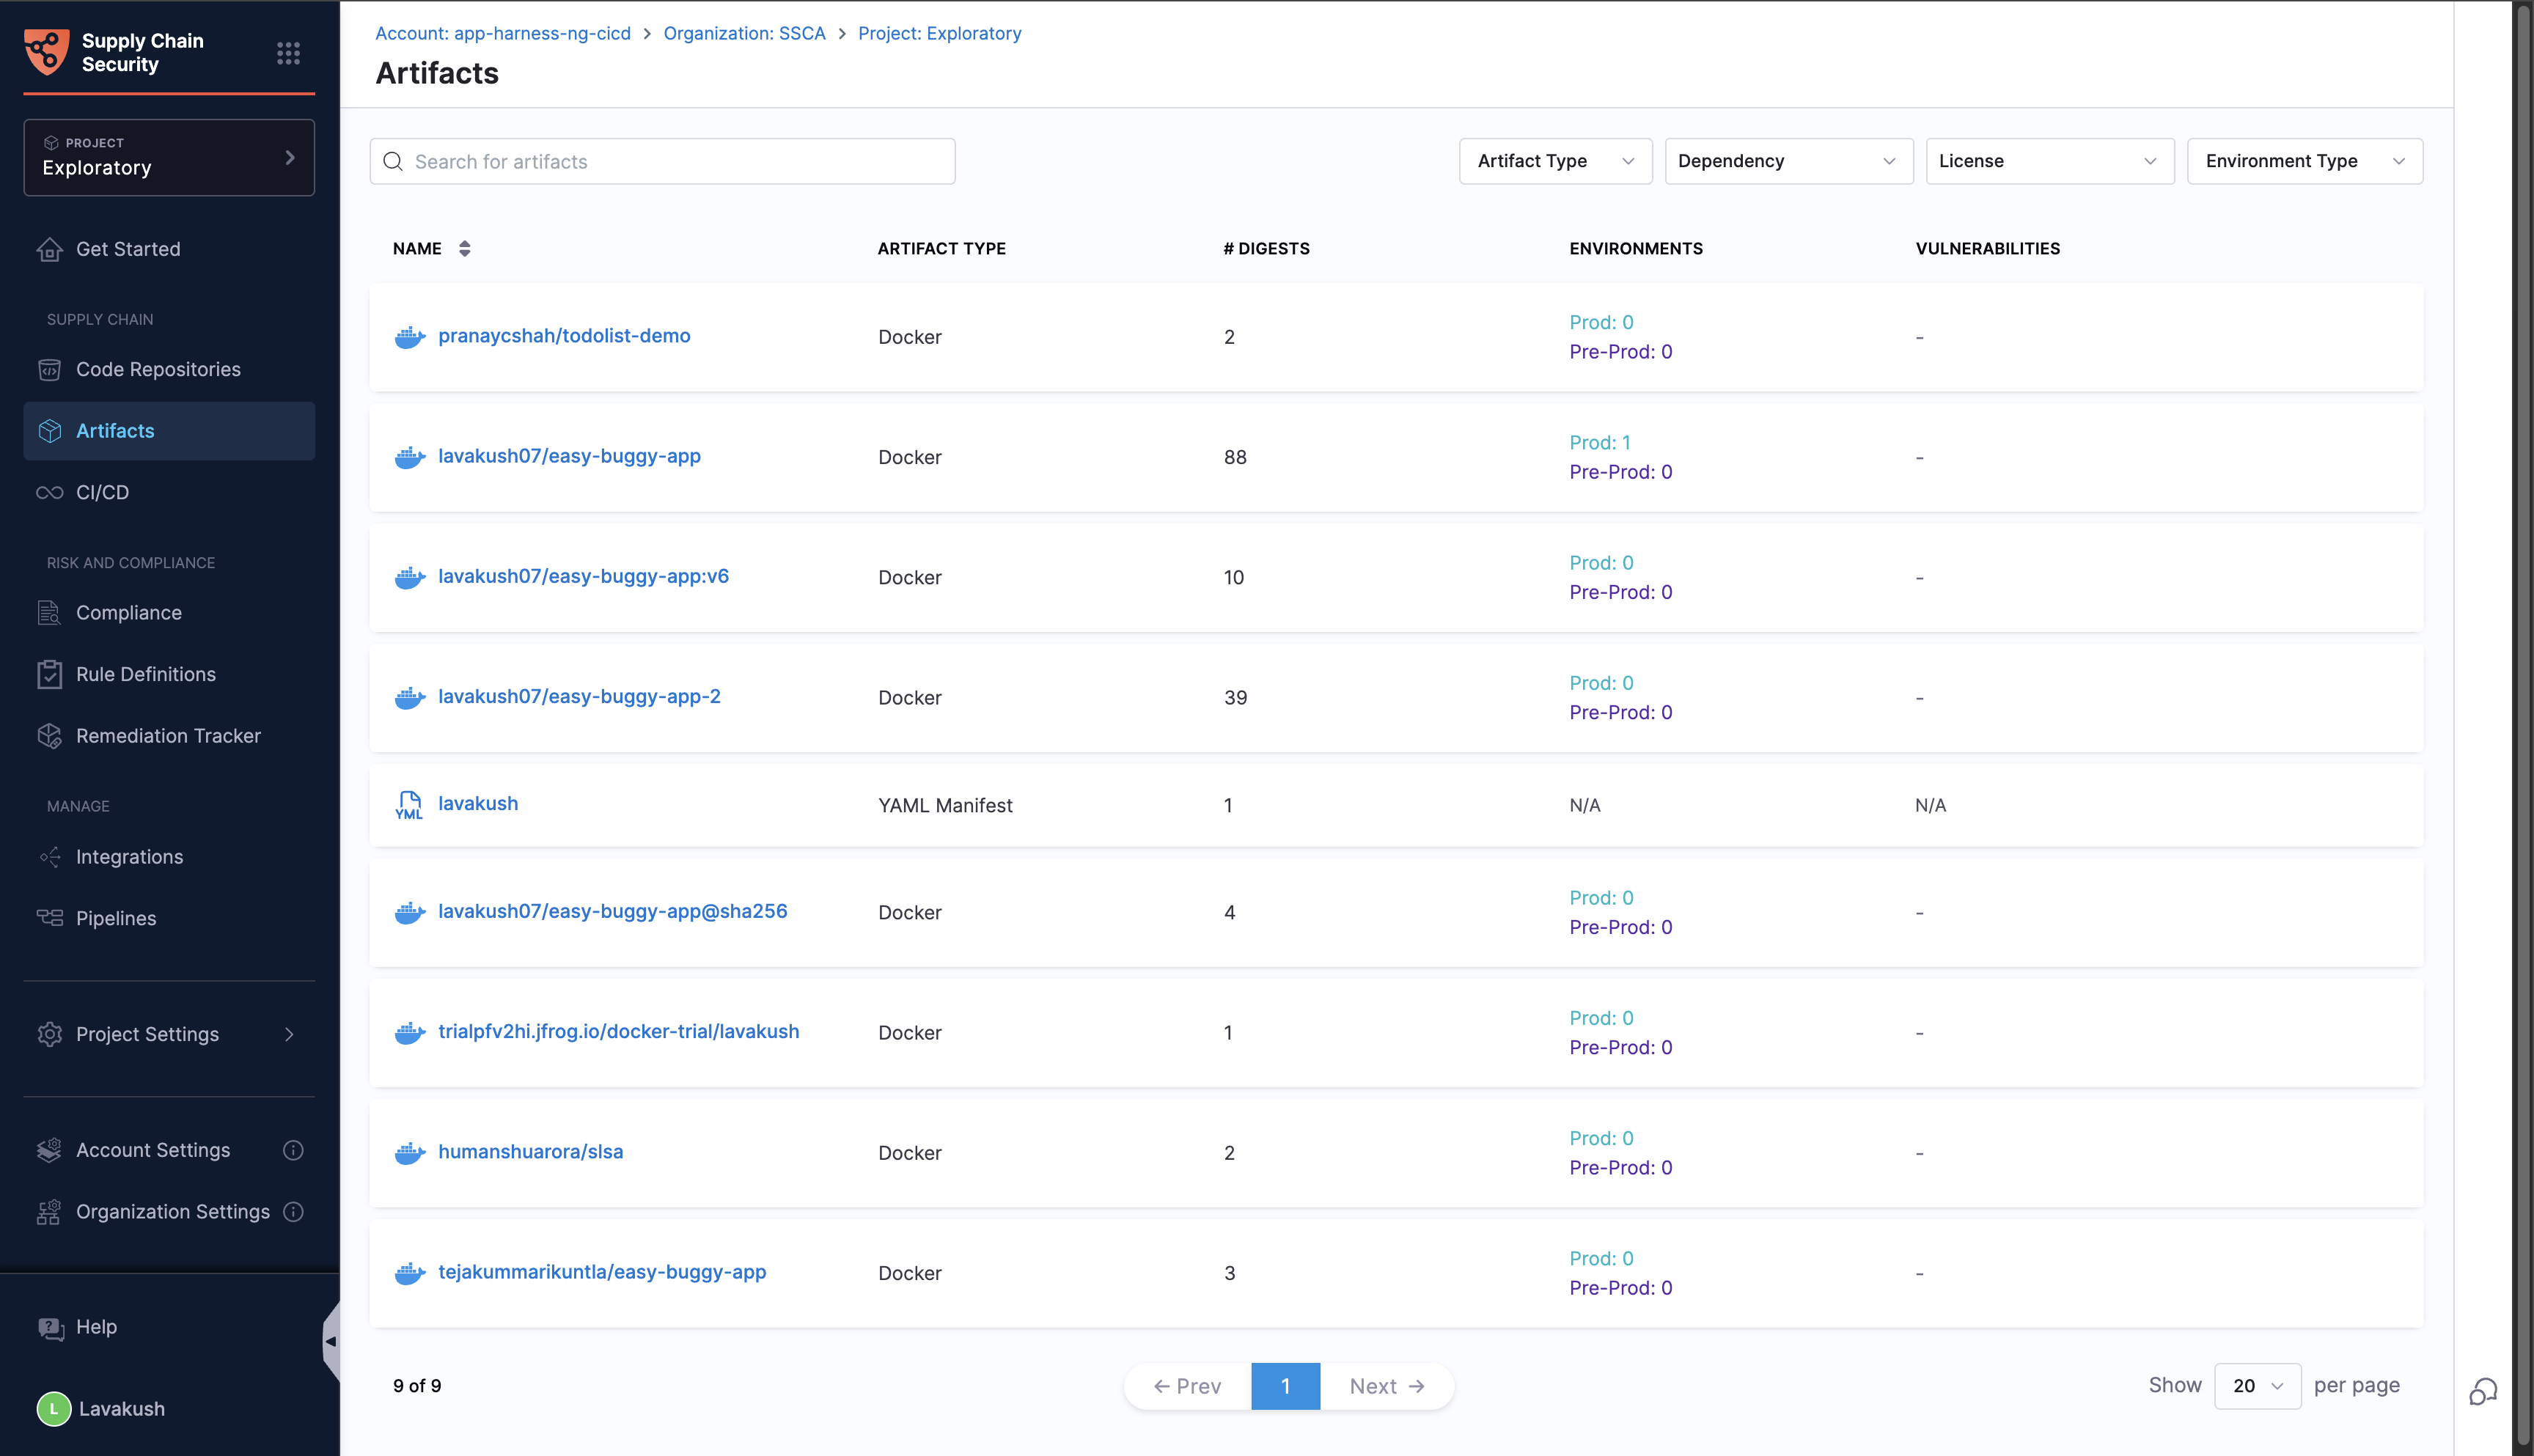The width and height of the screenshot is (2534, 1456).
Task: Click the YAML manifest icon for lavakush
Action: click(x=409, y=805)
